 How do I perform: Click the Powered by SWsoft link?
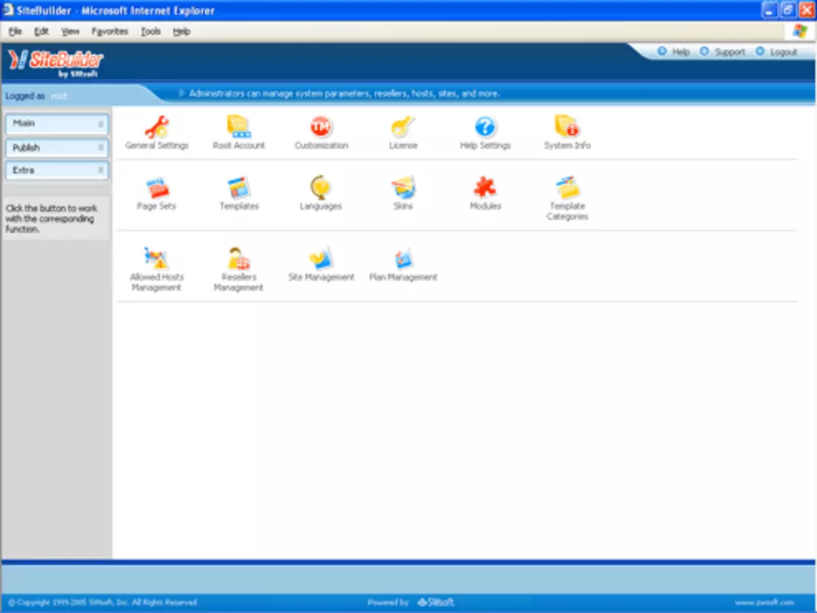click(x=410, y=602)
